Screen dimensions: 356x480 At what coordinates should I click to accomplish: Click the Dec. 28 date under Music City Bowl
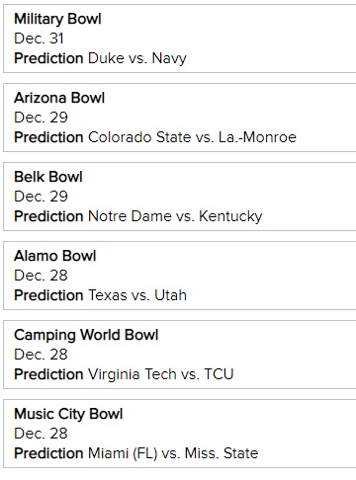pos(41,434)
